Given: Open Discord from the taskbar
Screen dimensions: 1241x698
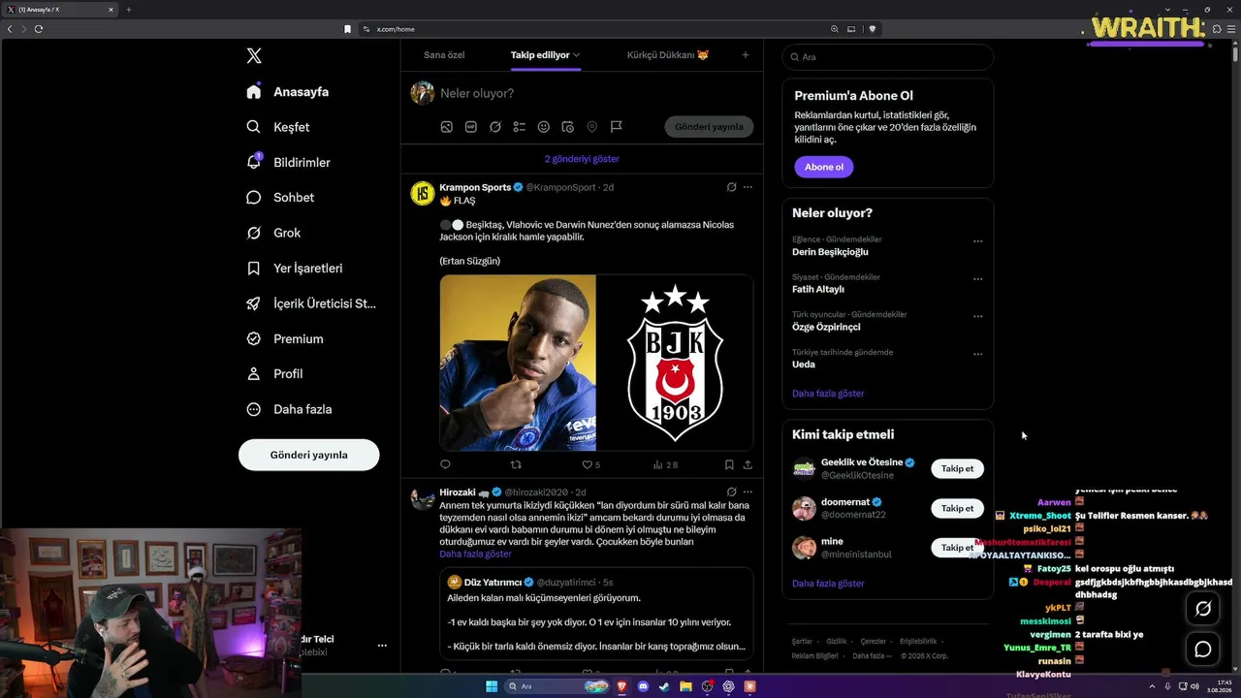Looking at the screenshot, I should coord(643,686).
